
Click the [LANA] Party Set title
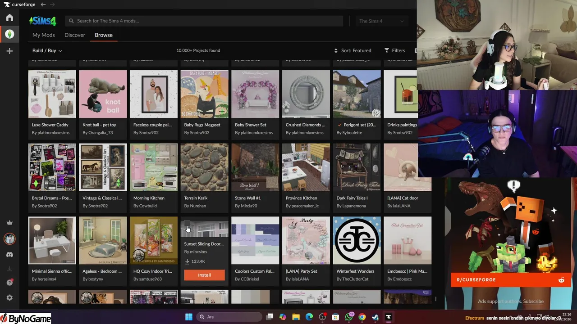(302, 271)
